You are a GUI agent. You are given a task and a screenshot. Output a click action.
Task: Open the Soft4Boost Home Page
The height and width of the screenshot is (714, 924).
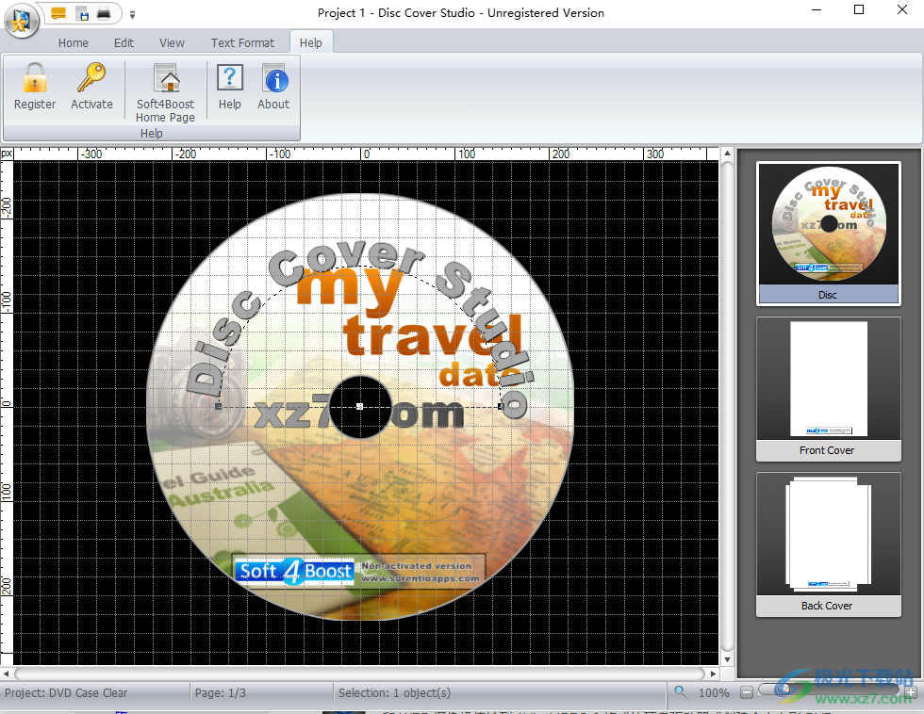(x=165, y=92)
